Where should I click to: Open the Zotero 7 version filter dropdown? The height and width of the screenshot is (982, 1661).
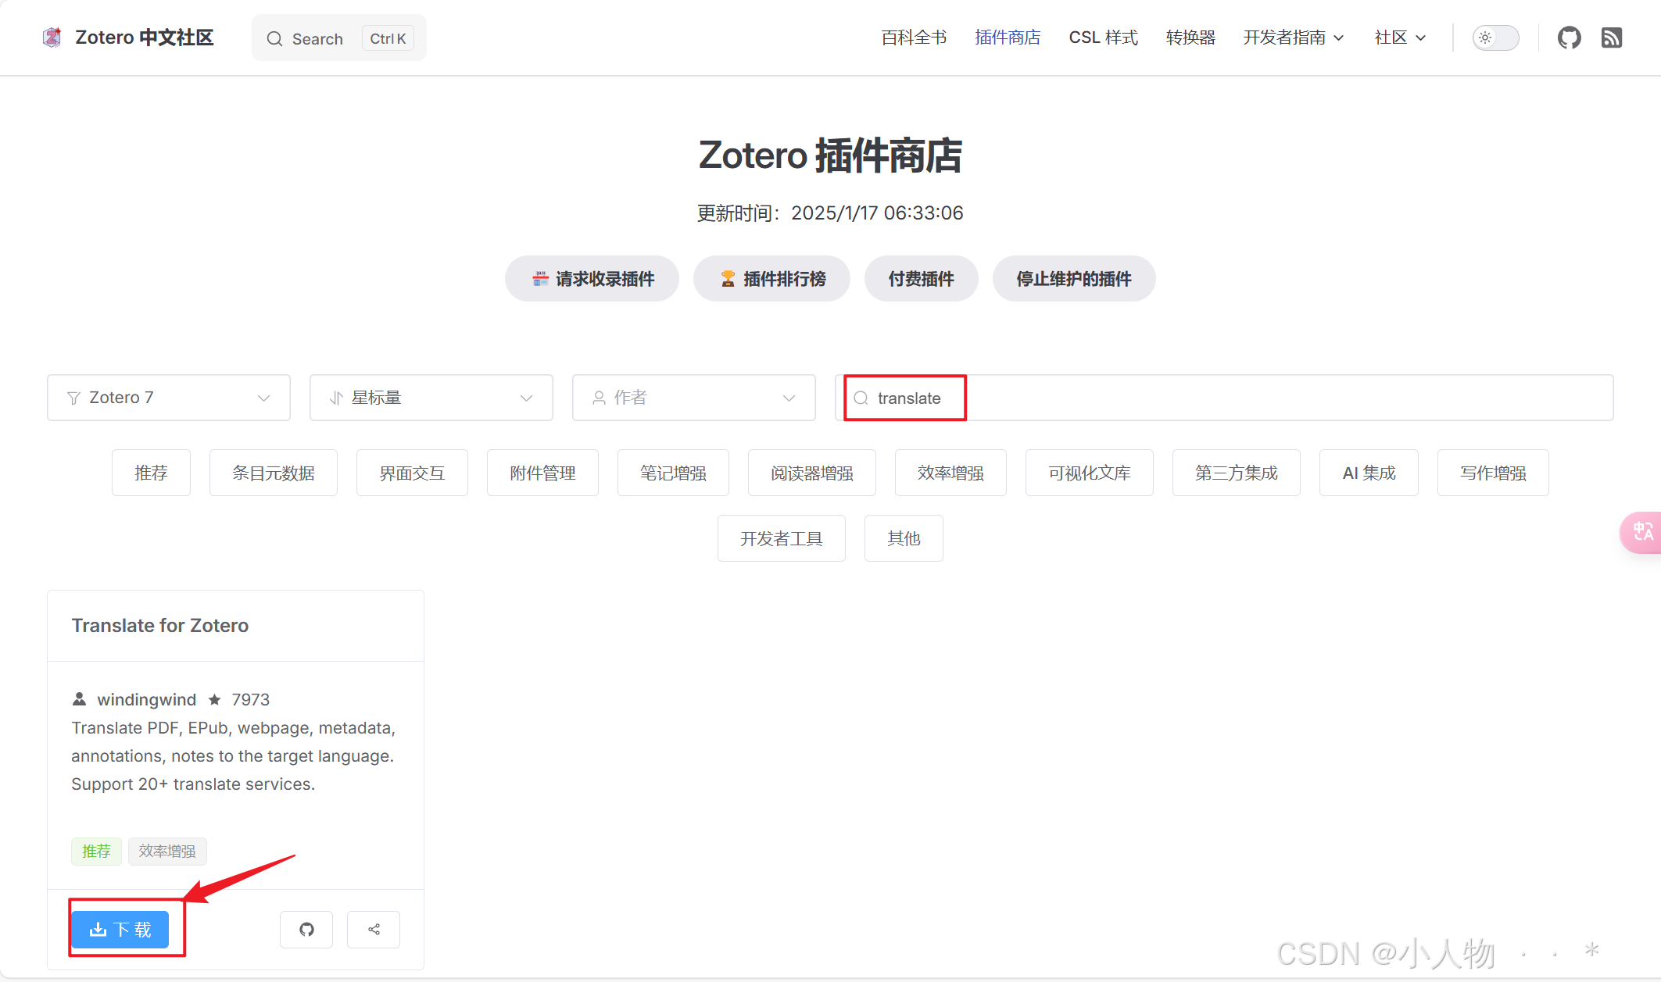coord(169,398)
